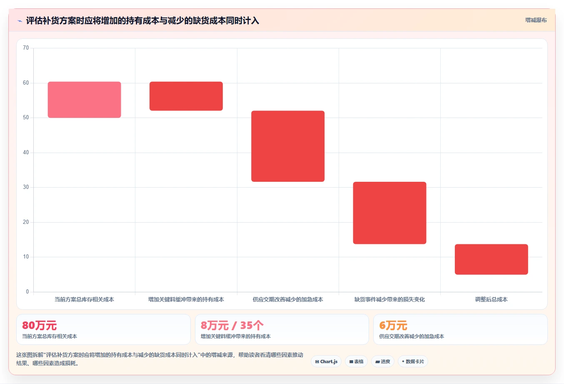Select the 调整后总成本 bar
Viewport: 564px width, 384px height.
492,259
